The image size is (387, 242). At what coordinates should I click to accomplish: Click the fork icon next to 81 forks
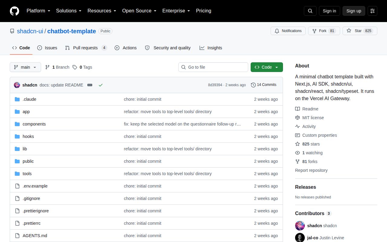(x=298, y=162)
